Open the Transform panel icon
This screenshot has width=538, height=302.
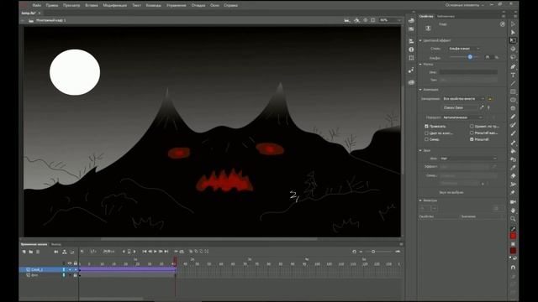click(x=411, y=58)
